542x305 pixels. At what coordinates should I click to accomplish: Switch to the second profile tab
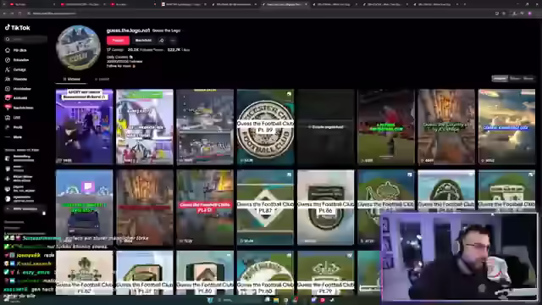click(102, 79)
